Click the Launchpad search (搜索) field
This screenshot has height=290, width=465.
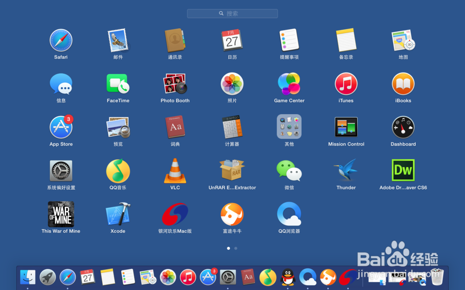[x=232, y=13]
